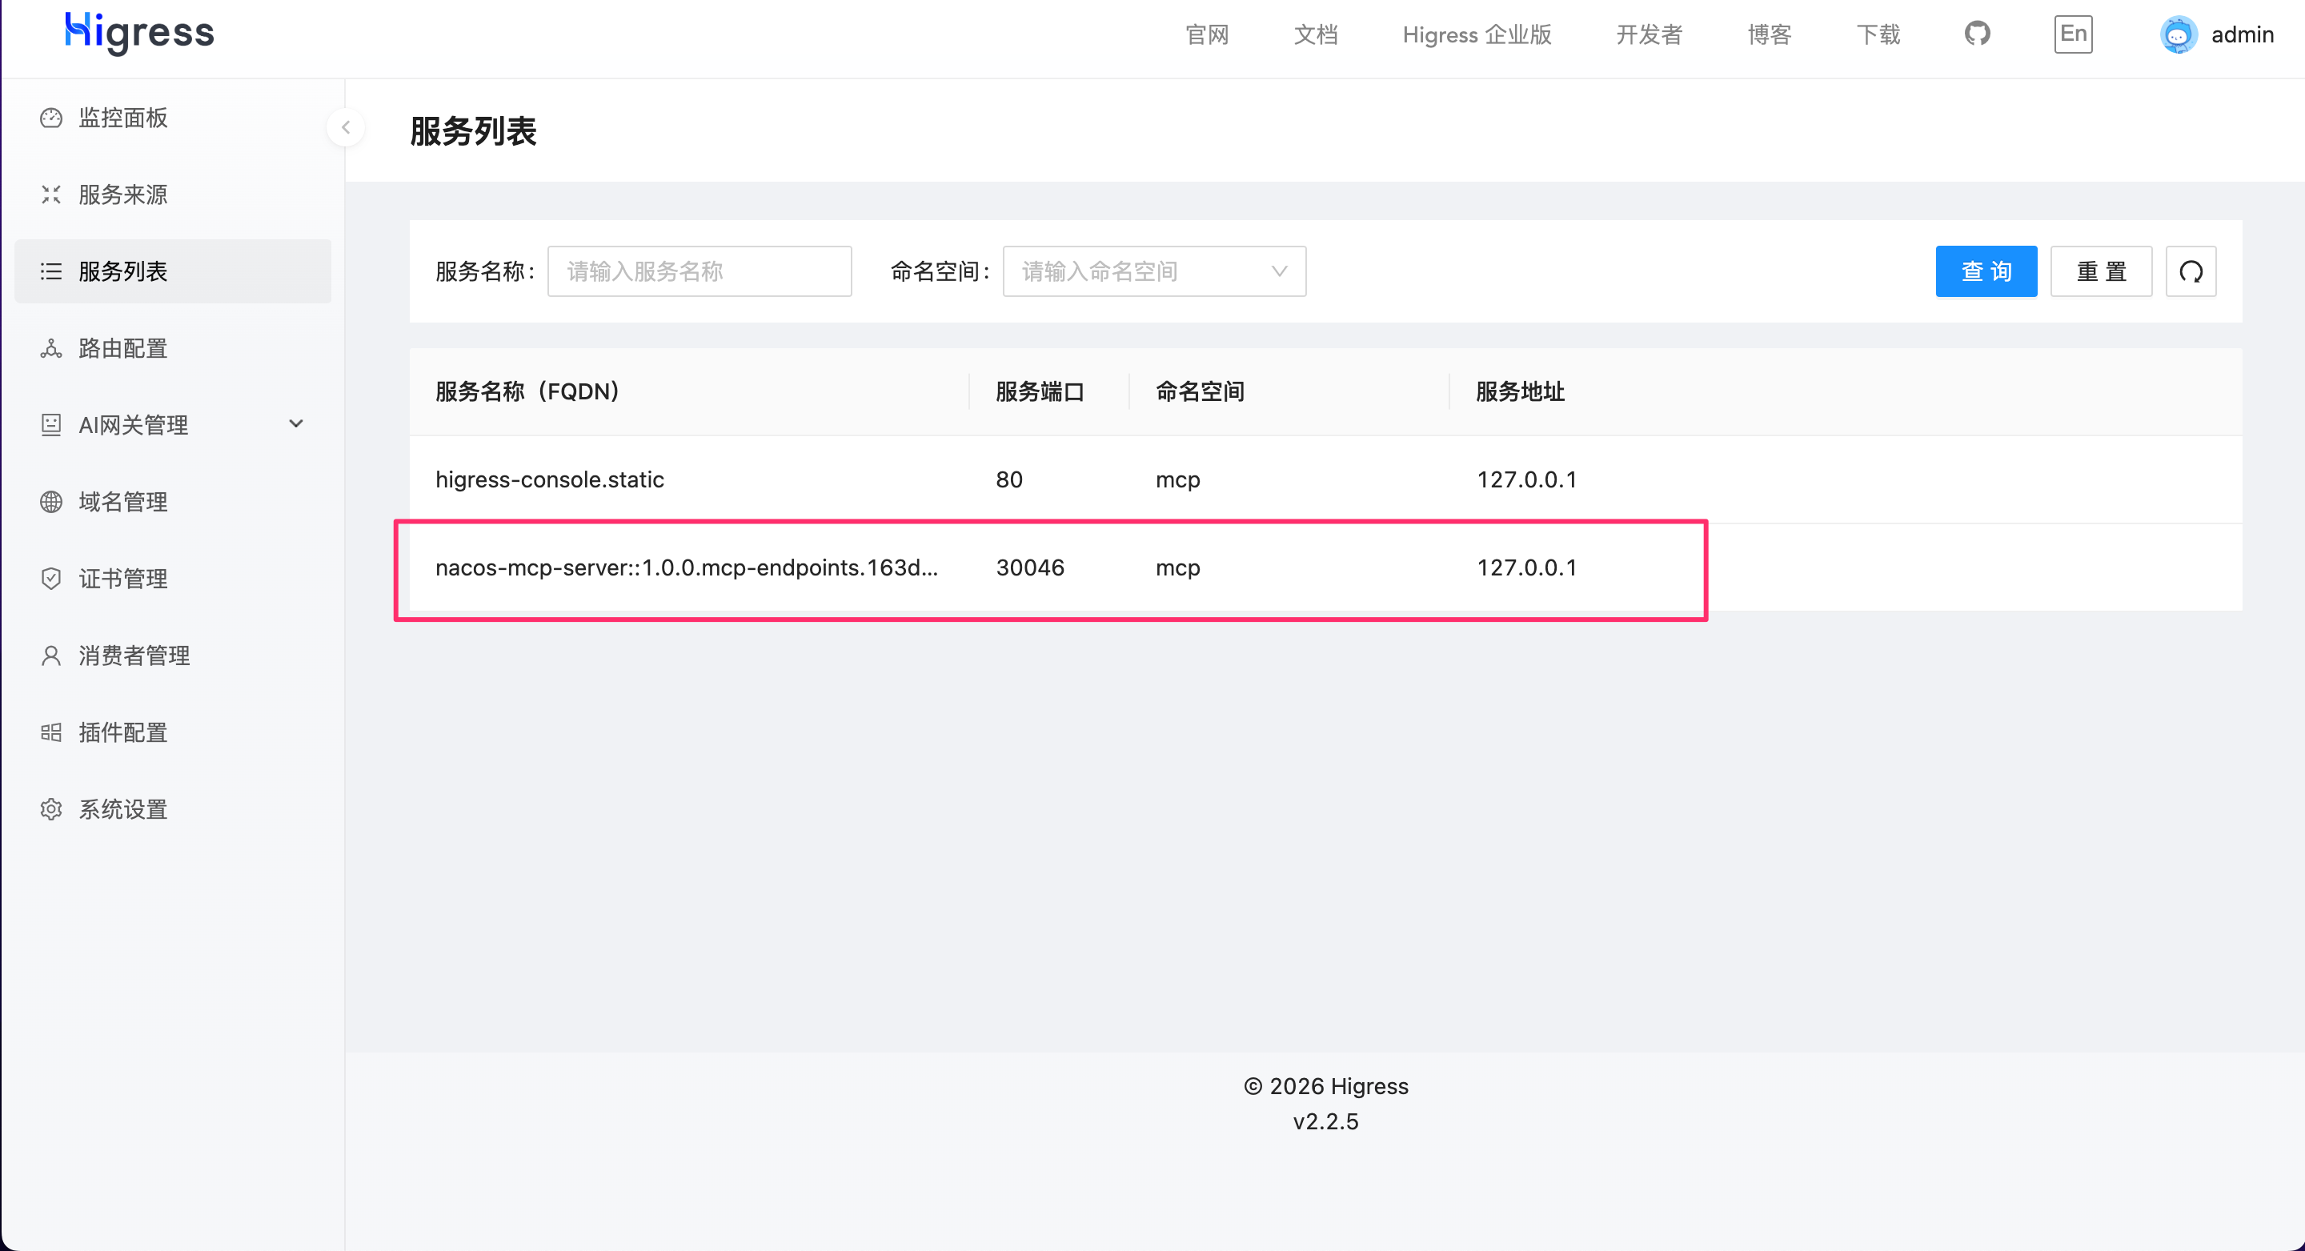Click the 路由配置 icon in sidebar
Screen dimensions: 2305x1251
tap(51, 348)
